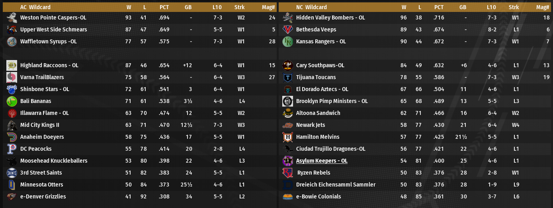The width and height of the screenshot is (553, 208).
Task: Click the DC Peacocks logo icon
Action: (12, 149)
